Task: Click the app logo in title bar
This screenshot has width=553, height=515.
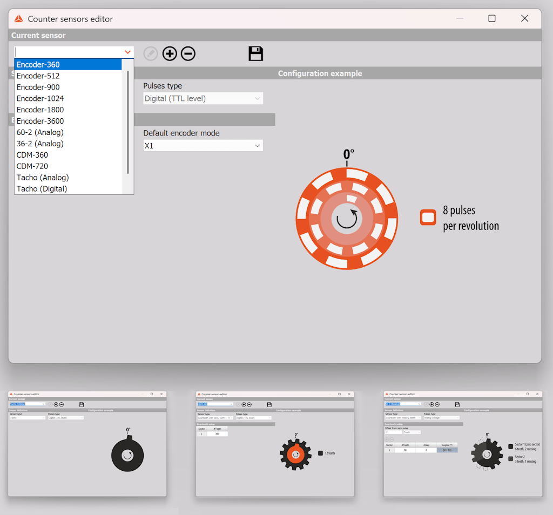Action: 19,19
